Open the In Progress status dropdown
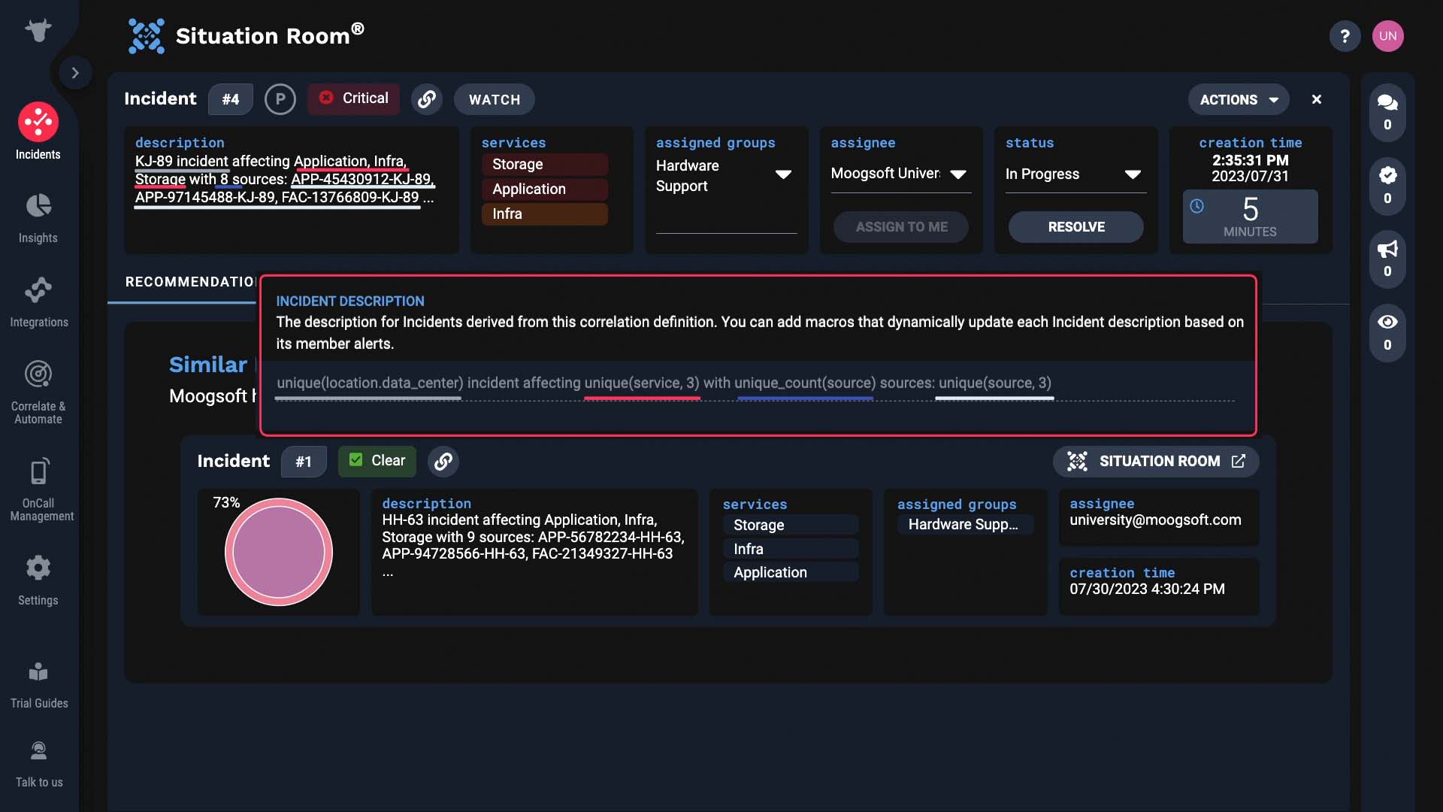The image size is (1443, 812). point(1075,174)
